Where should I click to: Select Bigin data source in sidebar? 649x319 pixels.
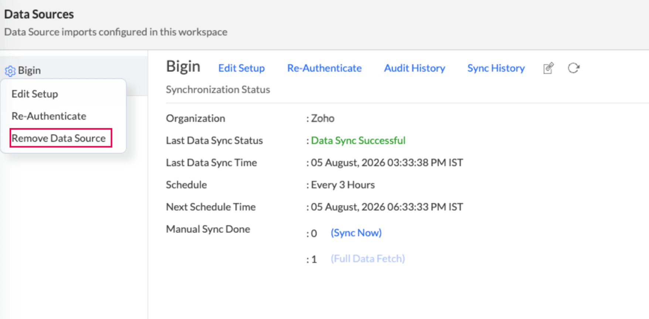(x=29, y=70)
